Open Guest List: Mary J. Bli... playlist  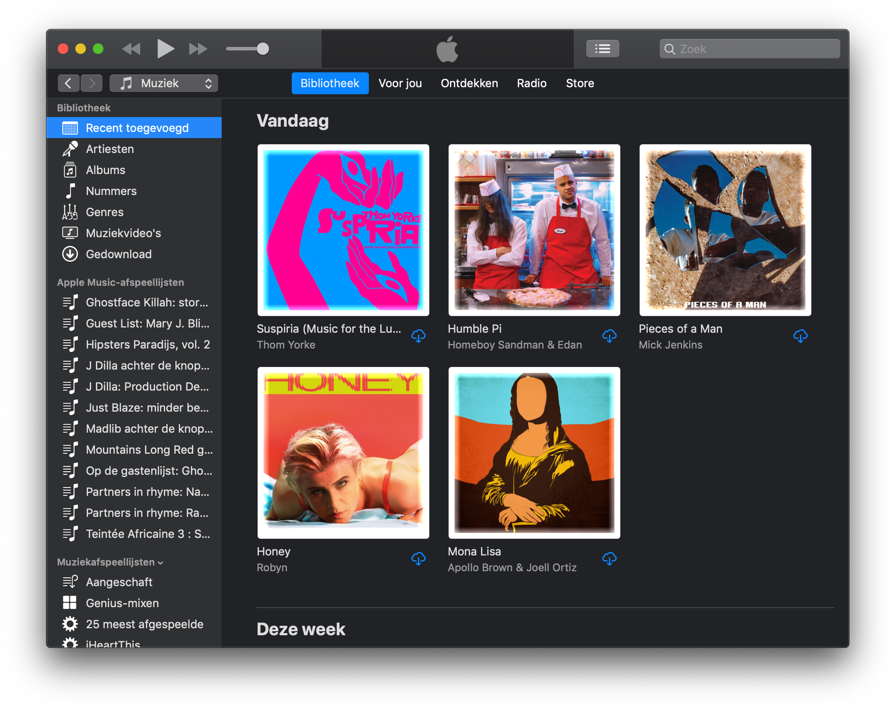coord(134,323)
